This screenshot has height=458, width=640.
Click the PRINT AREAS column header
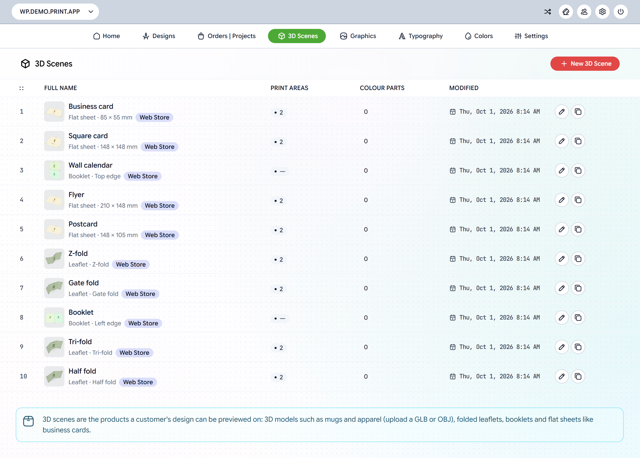coord(289,88)
